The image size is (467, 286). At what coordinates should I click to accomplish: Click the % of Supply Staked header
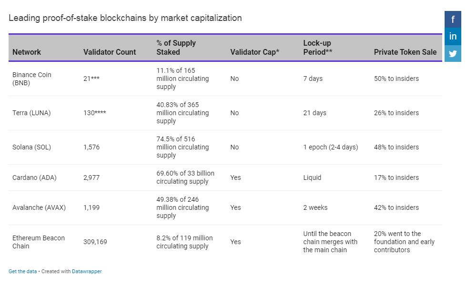pyautogui.click(x=176, y=48)
